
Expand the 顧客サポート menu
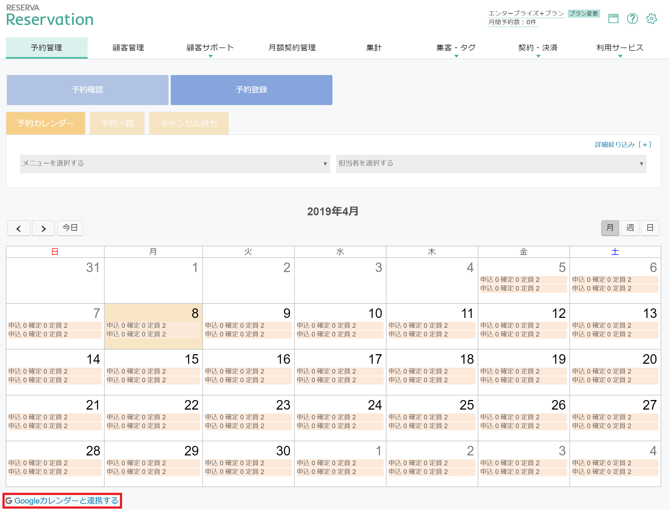[x=210, y=48]
